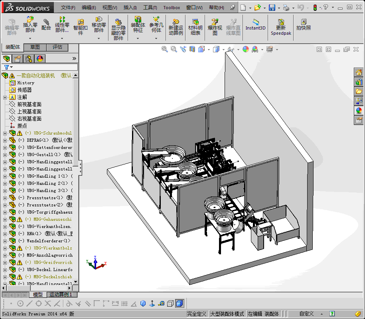The image size is (365, 319).
Task: Click the 自定义 units status button
Action: coord(307,314)
